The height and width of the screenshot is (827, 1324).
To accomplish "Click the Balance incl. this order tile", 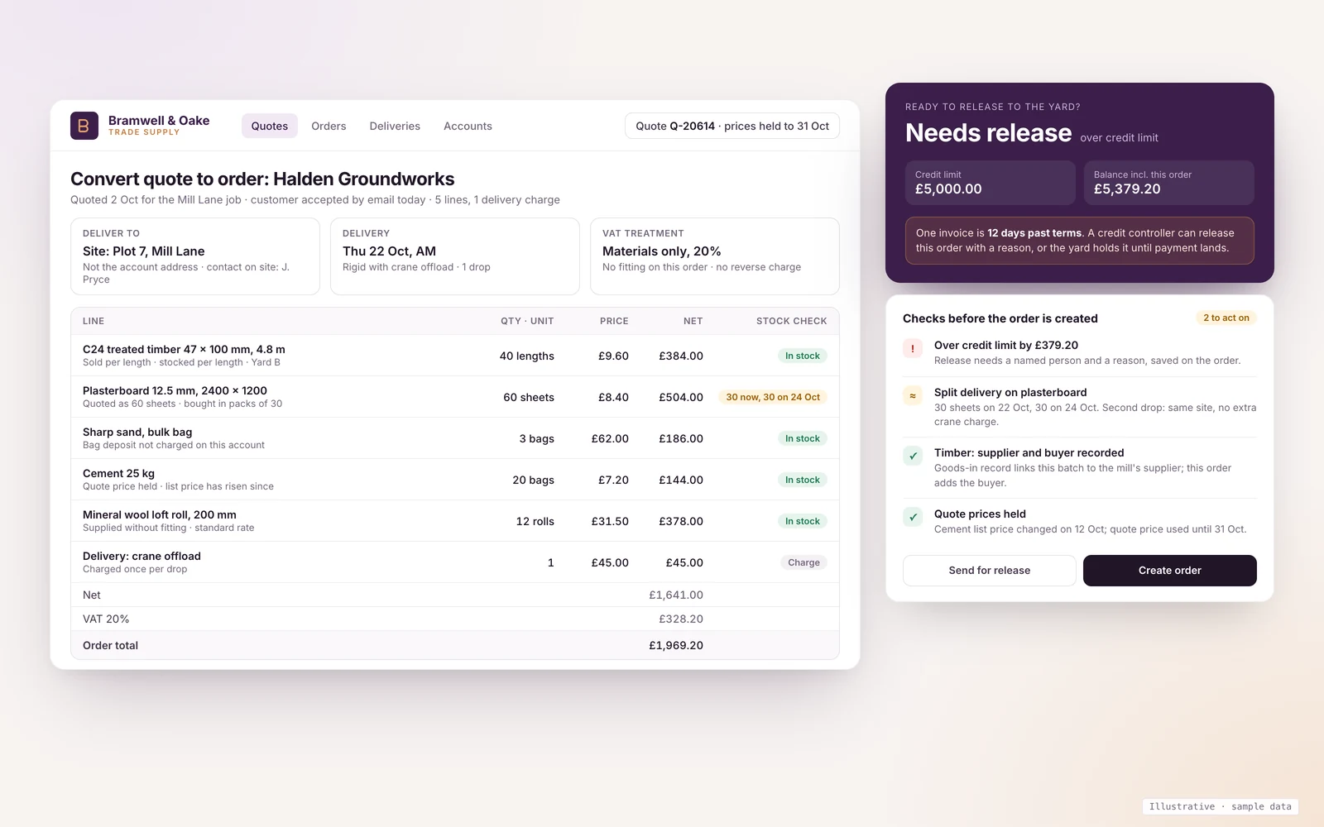I will (1169, 183).
